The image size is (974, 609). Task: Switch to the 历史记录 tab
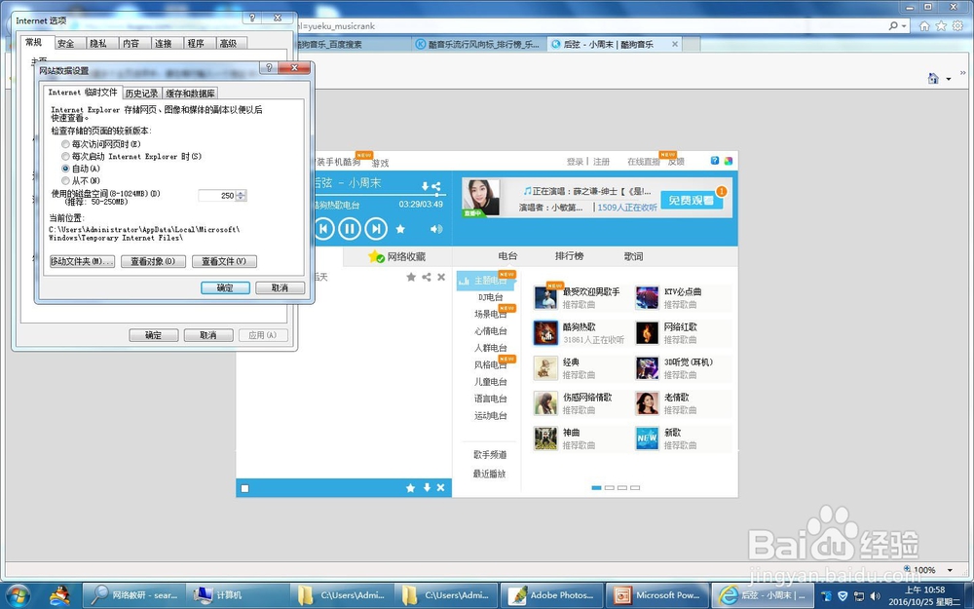pyautogui.click(x=141, y=94)
